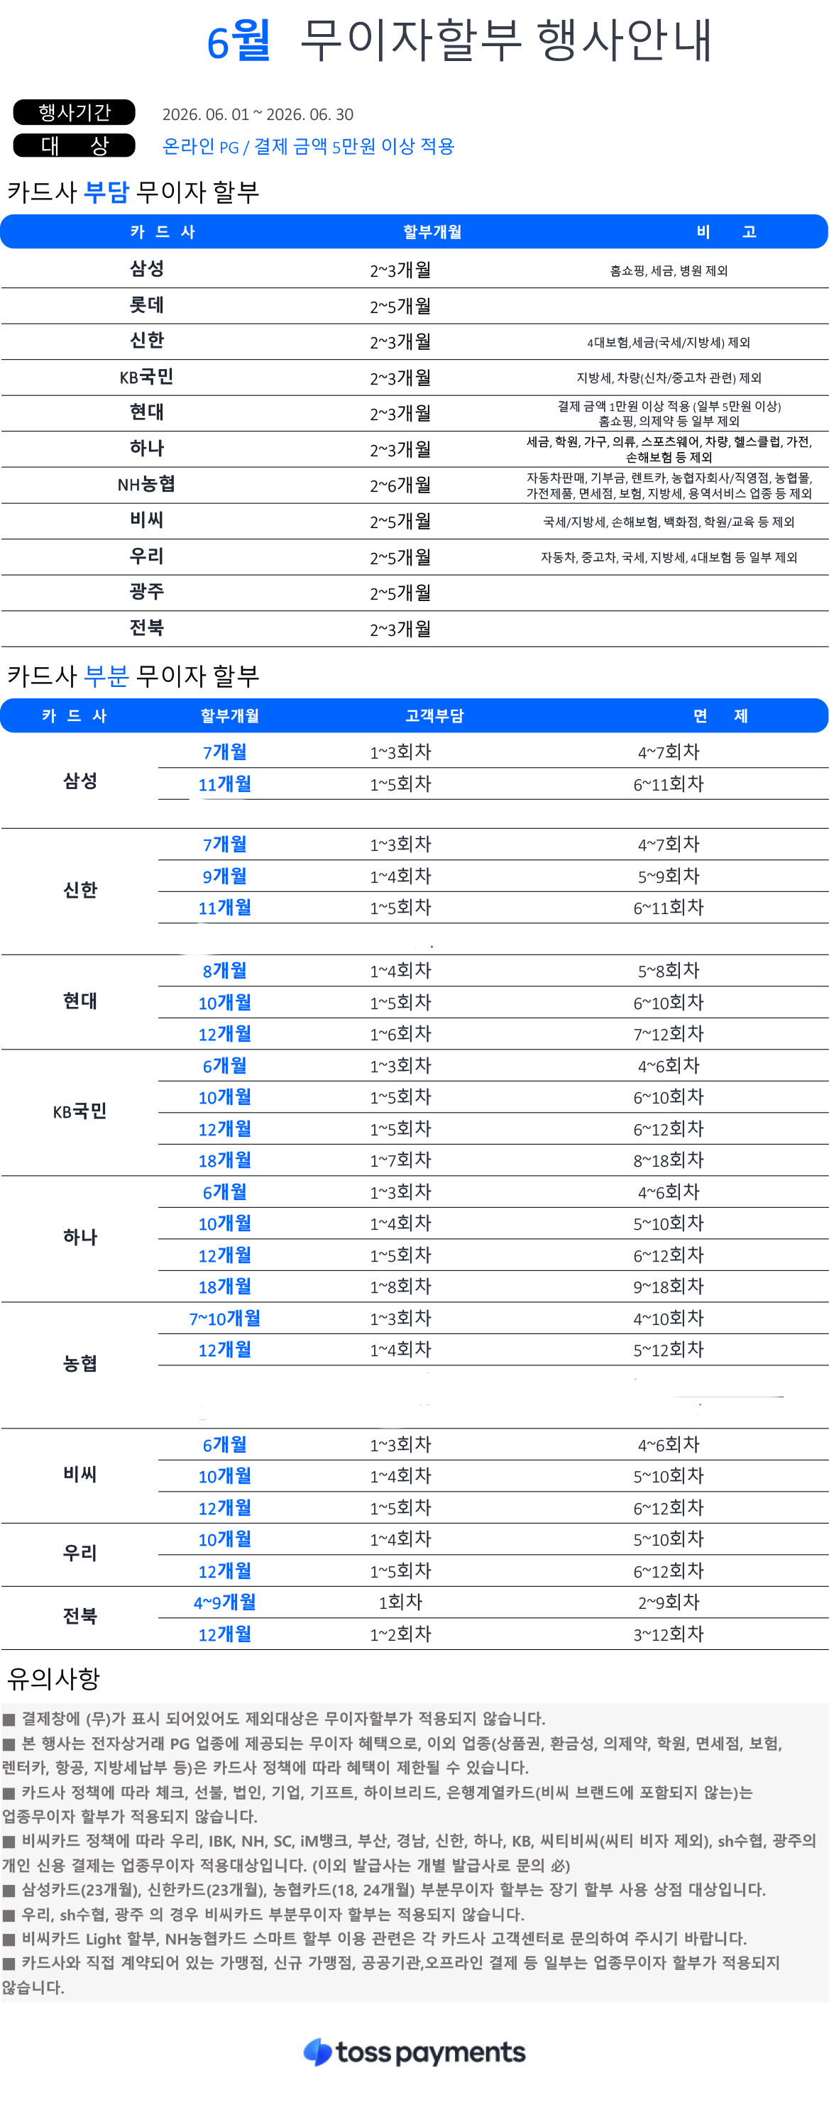Screen dimensions: 829x2102
Task: Click the '3~12회차' exemption cell
Action: [669, 1634]
